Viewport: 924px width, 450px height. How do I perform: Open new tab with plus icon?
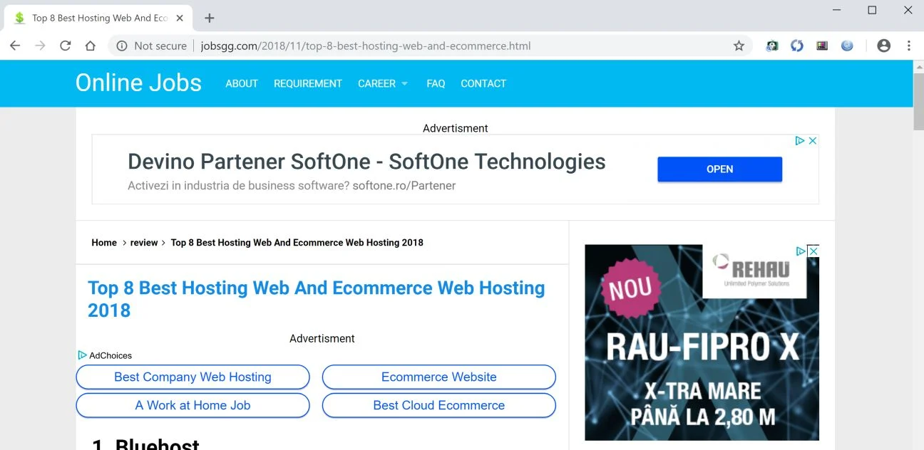point(209,18)
